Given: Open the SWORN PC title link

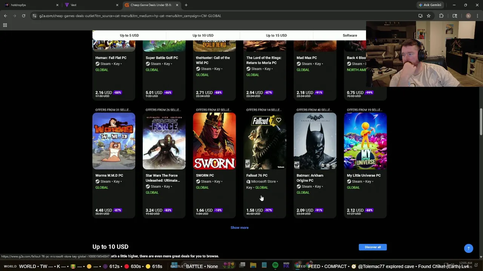Looking at the screenshot, I should (x=205, y=175).
